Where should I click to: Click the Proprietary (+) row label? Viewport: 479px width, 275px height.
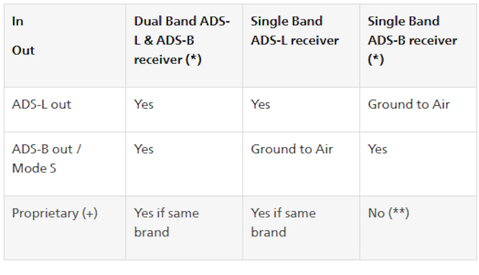(x=55, y=213)
